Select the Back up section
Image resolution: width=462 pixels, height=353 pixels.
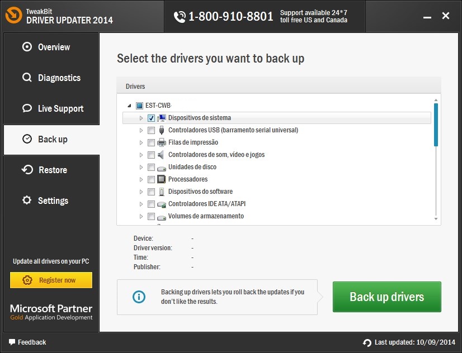51,140
